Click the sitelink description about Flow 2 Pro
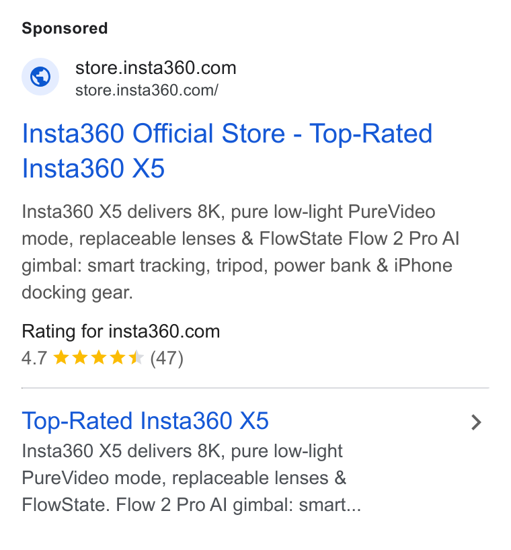This screenshot has width=511, height=550. pyautogui.click(x=191, y=478)
